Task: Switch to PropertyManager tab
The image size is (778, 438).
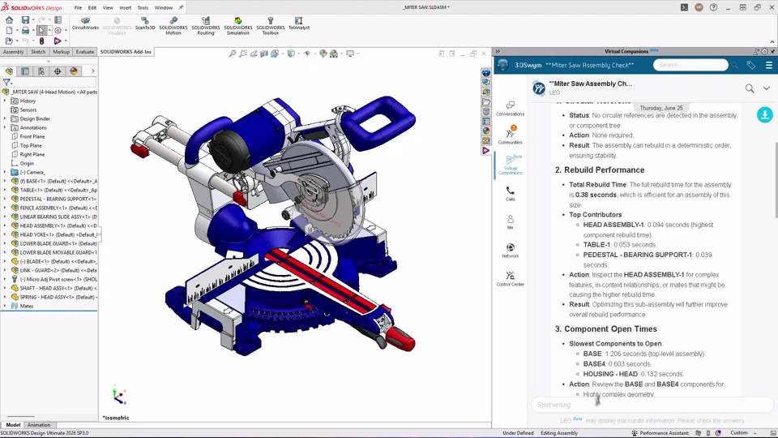Action: coord(25,71)
